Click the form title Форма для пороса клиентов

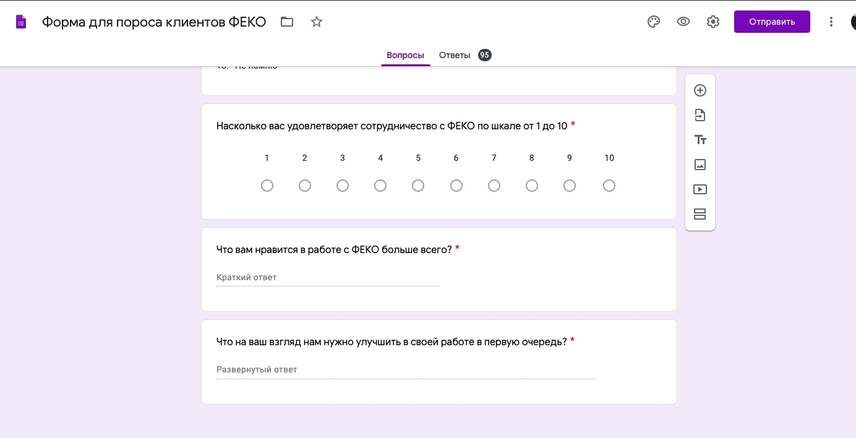tap(154, 22)
